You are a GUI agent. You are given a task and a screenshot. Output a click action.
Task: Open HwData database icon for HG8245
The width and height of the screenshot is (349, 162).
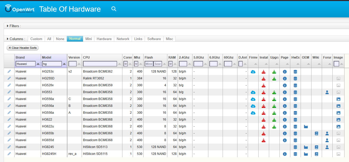pos(295,147)
